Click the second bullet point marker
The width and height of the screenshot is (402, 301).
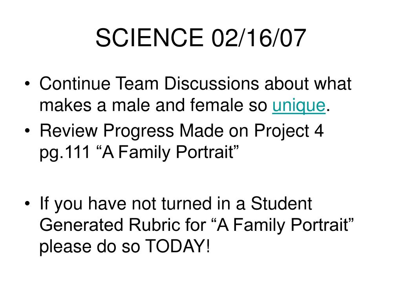point(27,131)
